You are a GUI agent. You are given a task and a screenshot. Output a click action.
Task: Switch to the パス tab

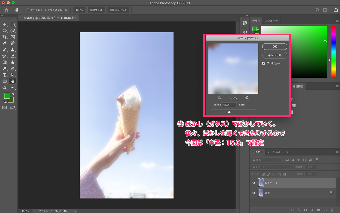288,152
